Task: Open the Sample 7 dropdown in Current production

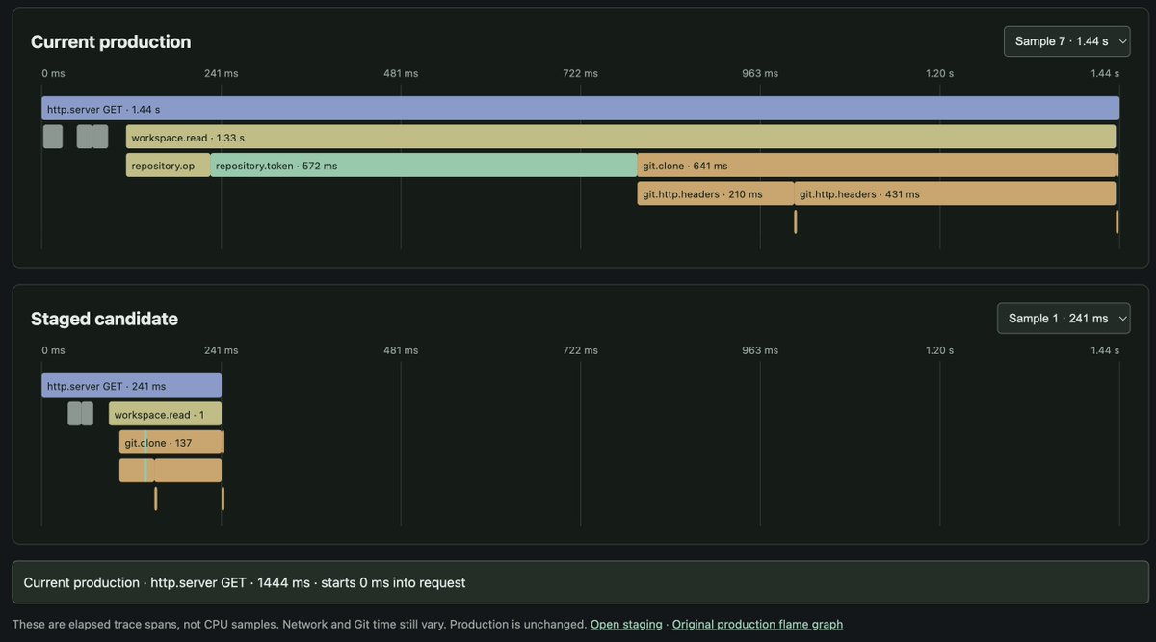Action: 1066,41
